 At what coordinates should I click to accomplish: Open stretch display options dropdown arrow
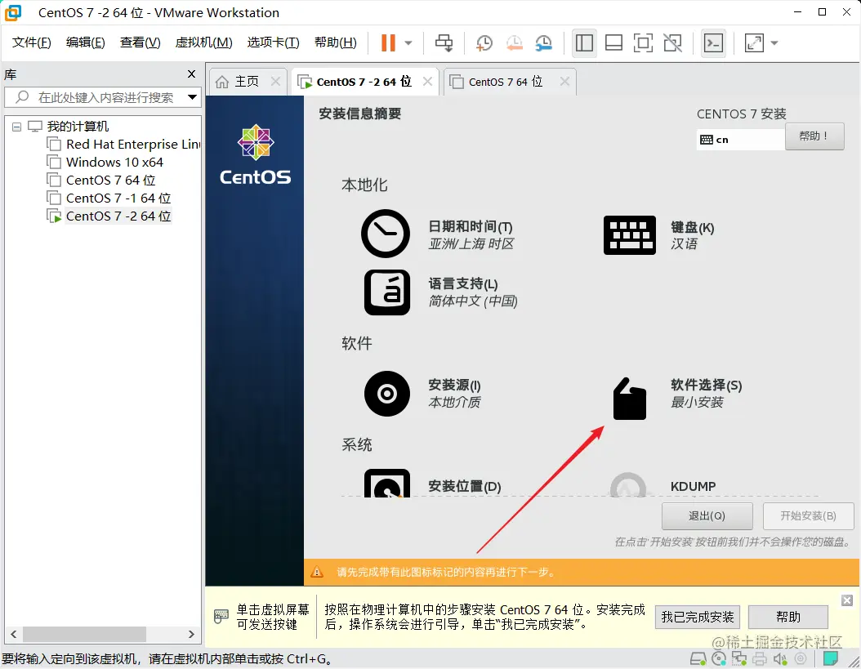pos(774,42)
